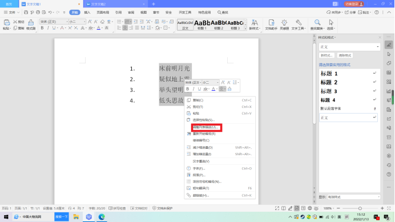
Task: Apply Heading 2 style from ribbon gallery
Action: [219, 25]
